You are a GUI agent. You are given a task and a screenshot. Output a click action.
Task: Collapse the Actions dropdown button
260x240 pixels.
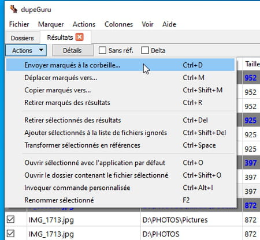point(26,50)
